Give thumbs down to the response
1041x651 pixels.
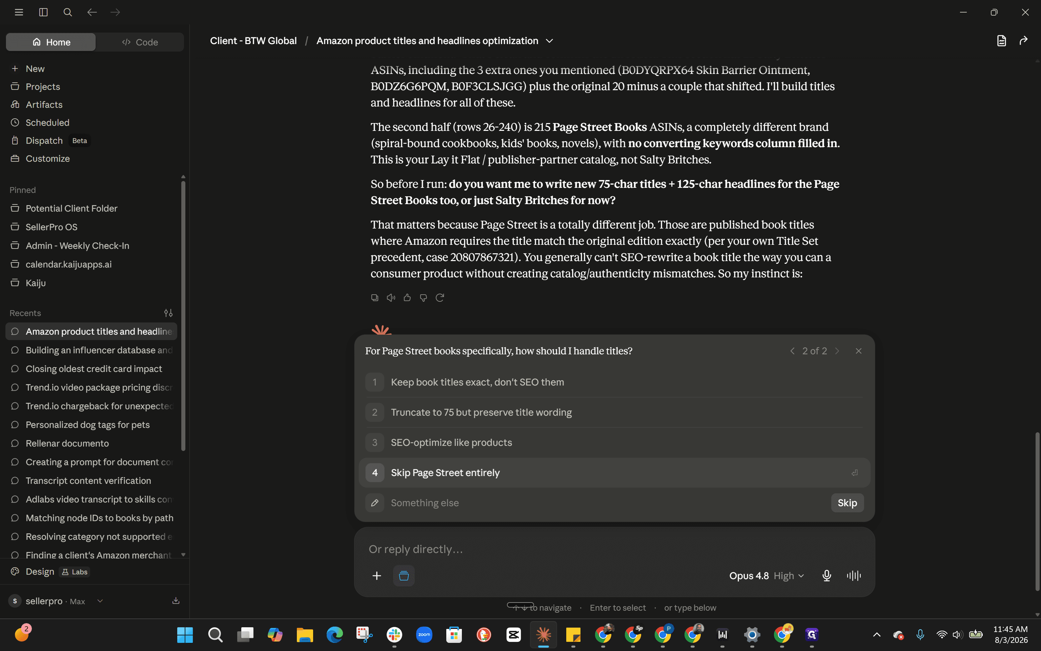tap(423, 297)
